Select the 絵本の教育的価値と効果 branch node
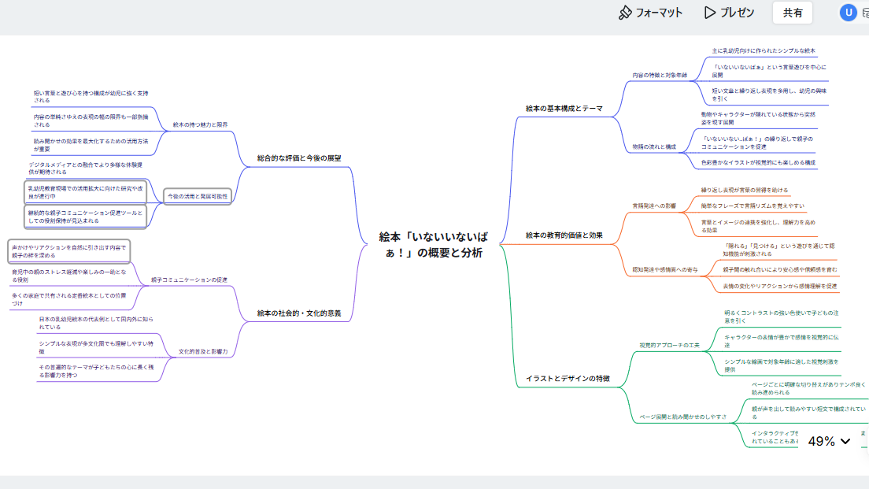The width and height of the screenshot is (869, 489). click(564, 235)
